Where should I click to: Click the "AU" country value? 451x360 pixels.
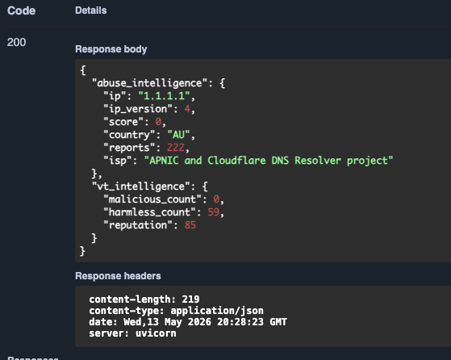pos(178,135)
